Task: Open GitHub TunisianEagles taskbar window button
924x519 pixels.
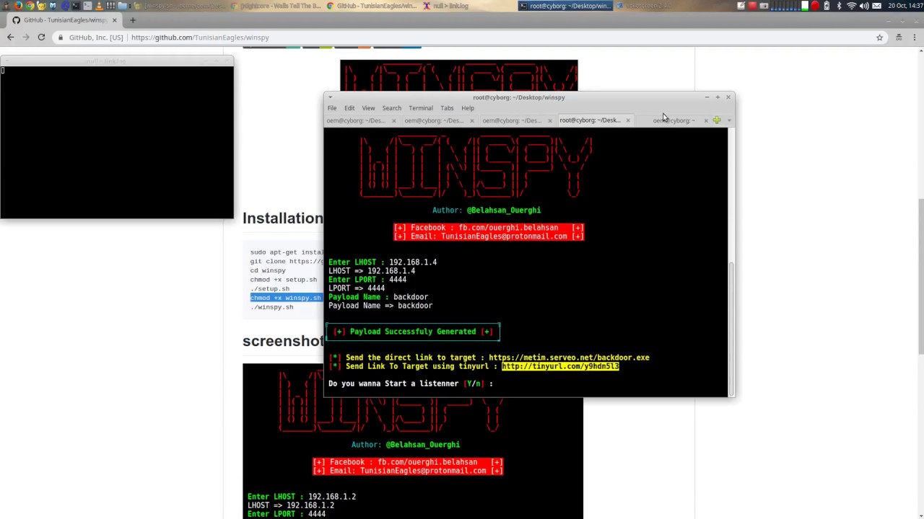Action: 372,6
